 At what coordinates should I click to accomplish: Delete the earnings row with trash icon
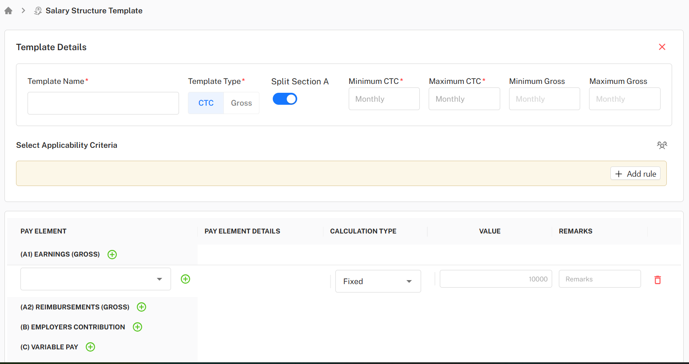(x=657, y=280)
